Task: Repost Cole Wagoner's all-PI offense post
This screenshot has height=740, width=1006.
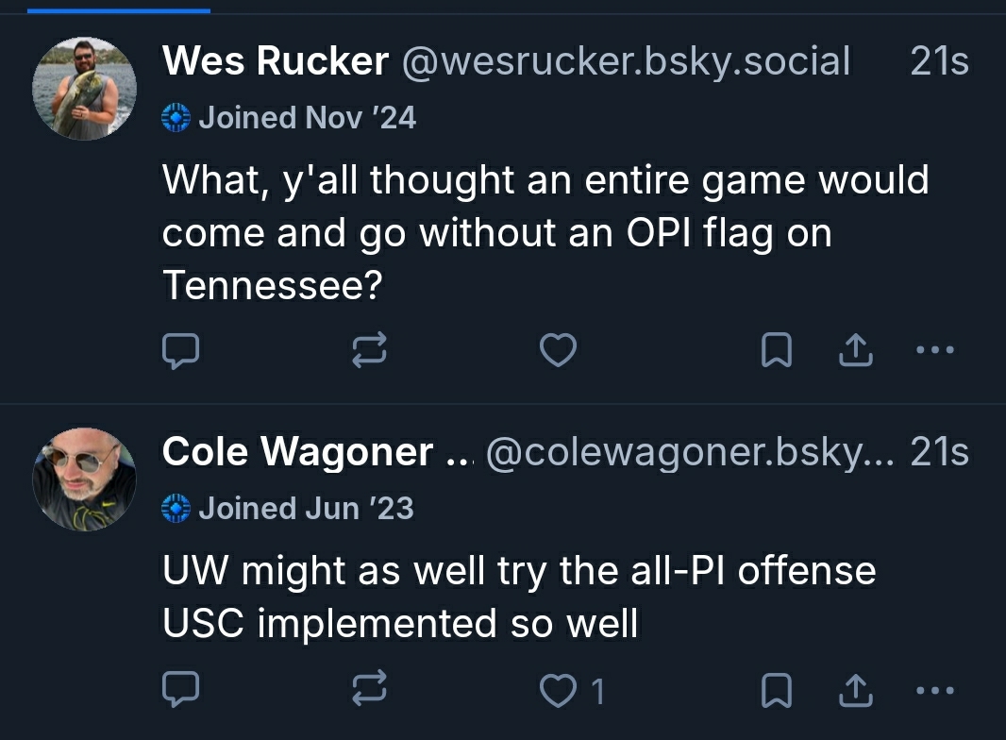Action: 369,691
